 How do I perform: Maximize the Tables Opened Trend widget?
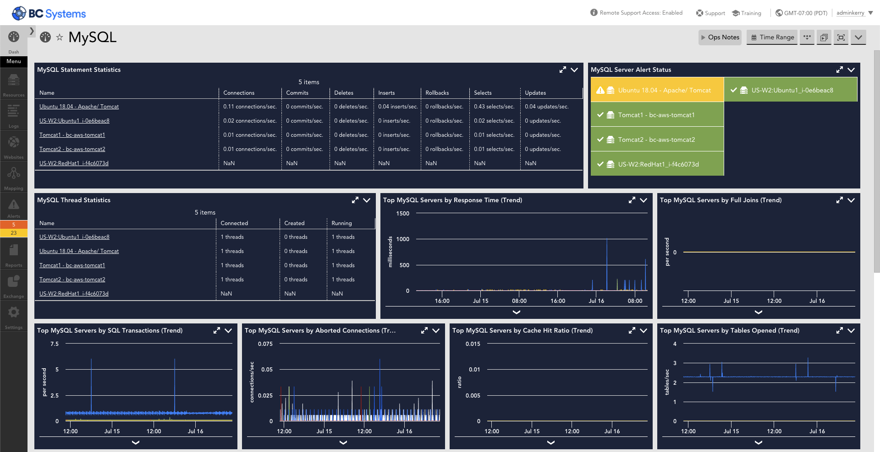(x=840, y=330)
